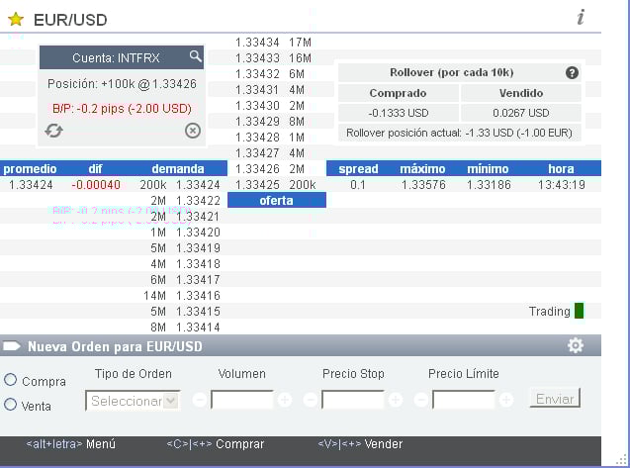
Task: Open the Rollover help question mark
Action: pos(572,73)
